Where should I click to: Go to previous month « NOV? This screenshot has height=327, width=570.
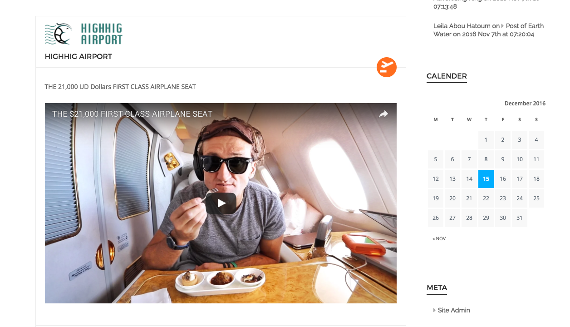[439, 238]
